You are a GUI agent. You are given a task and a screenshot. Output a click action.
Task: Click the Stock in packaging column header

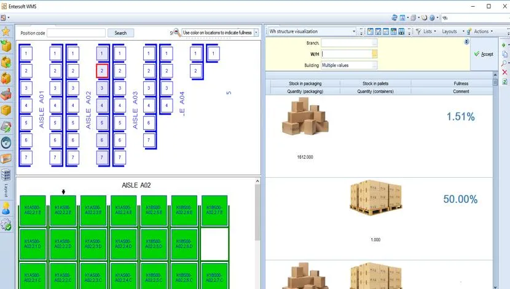pyautogui.click(x=305, y=84)
